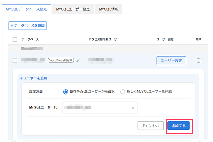This screenshot has width=213, height=142.
Task: Click the 追加する button
Action: pyautogui.click(x=178, y=126)
